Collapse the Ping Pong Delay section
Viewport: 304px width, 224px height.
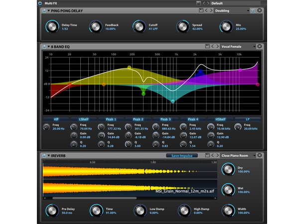tap(49, 11)
